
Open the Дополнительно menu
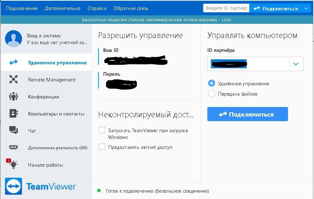(63, 9)
